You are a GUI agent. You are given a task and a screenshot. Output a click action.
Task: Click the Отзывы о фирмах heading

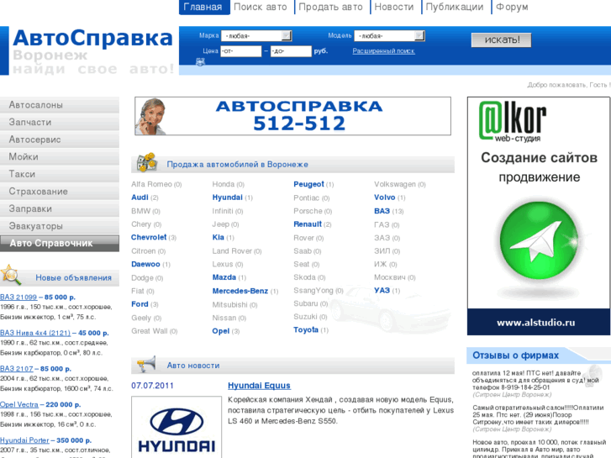515,355
